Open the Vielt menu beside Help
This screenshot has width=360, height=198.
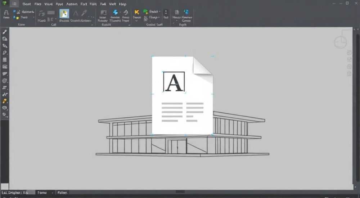point(112,4)
